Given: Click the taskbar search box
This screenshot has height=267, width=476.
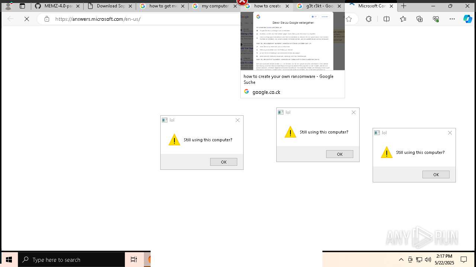Looking at the screenshot, I should click(71, 260).
